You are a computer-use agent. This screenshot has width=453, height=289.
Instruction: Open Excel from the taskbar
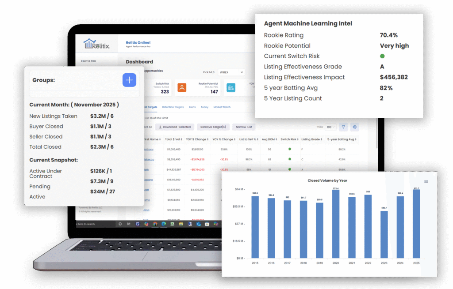pos(173,224)
